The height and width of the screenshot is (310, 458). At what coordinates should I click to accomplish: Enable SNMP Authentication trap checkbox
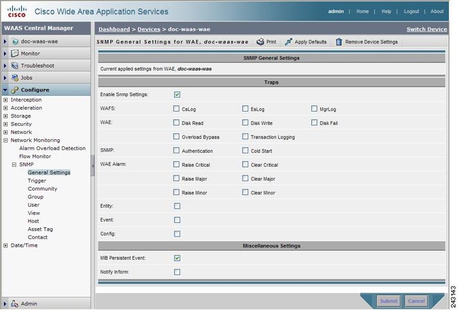(x=176, y=150)
